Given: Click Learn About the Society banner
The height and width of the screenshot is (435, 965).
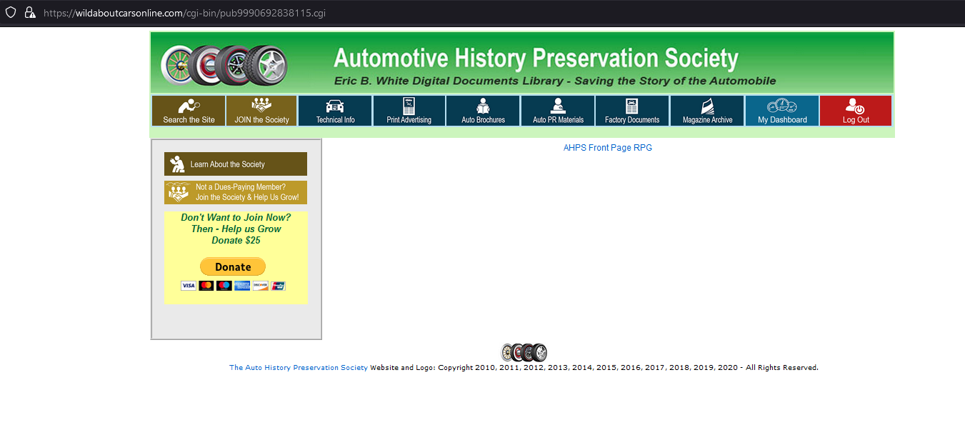Looking at the screenshot, I should (x=236, y=164).
